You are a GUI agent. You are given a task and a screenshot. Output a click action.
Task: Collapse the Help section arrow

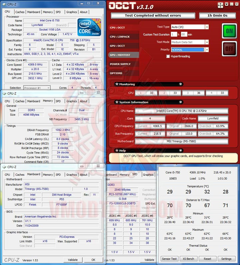tap(181, 150)
